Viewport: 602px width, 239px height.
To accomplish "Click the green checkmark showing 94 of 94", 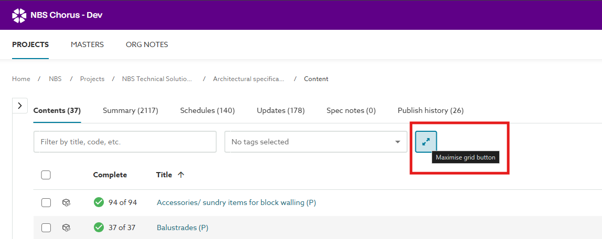I will [x=99, y=202].
